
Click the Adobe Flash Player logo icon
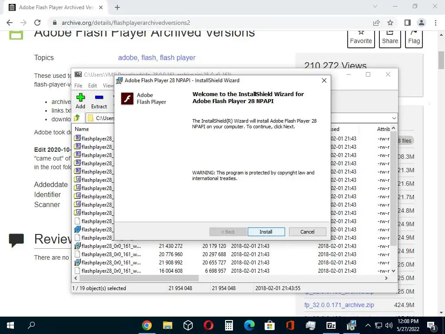127,99
